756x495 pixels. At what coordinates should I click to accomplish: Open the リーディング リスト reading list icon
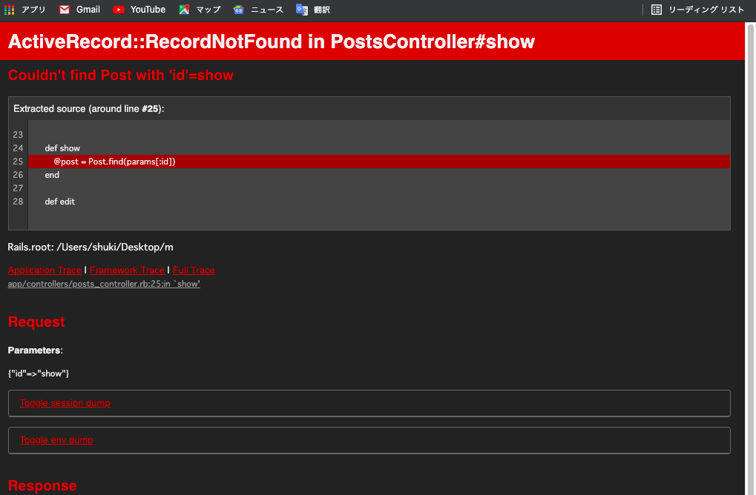656,10
